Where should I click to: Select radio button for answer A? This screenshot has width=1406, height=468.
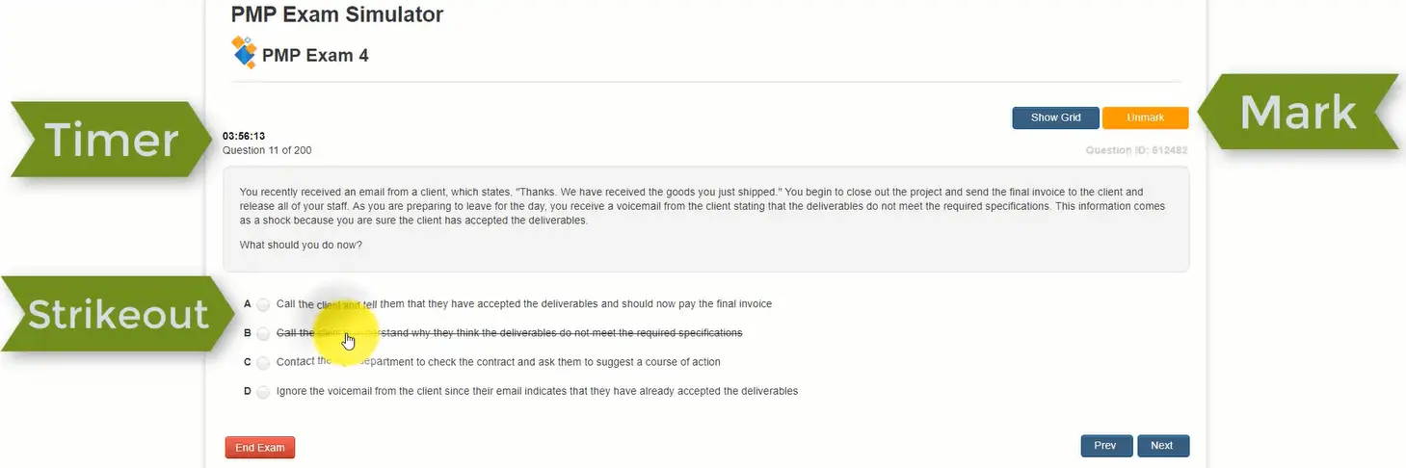coord(263,305)
